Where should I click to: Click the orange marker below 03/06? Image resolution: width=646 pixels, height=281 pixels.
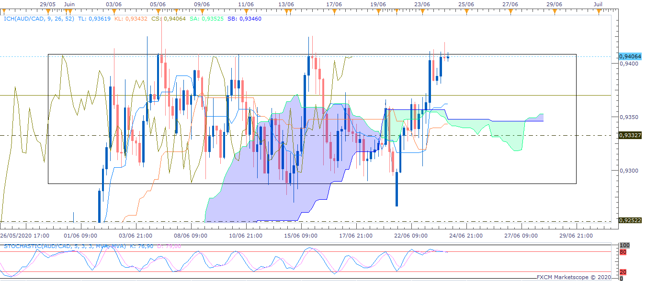[113, 10]
